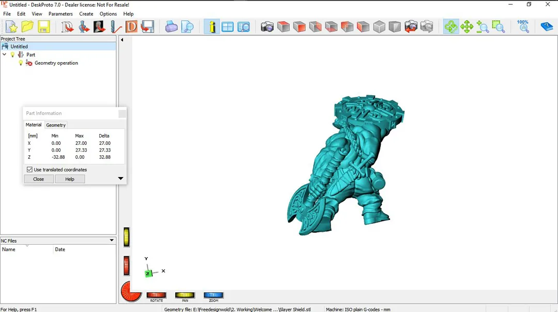
Task: Switch to front view with the red-front cube
Action: (x=299, y=27)
